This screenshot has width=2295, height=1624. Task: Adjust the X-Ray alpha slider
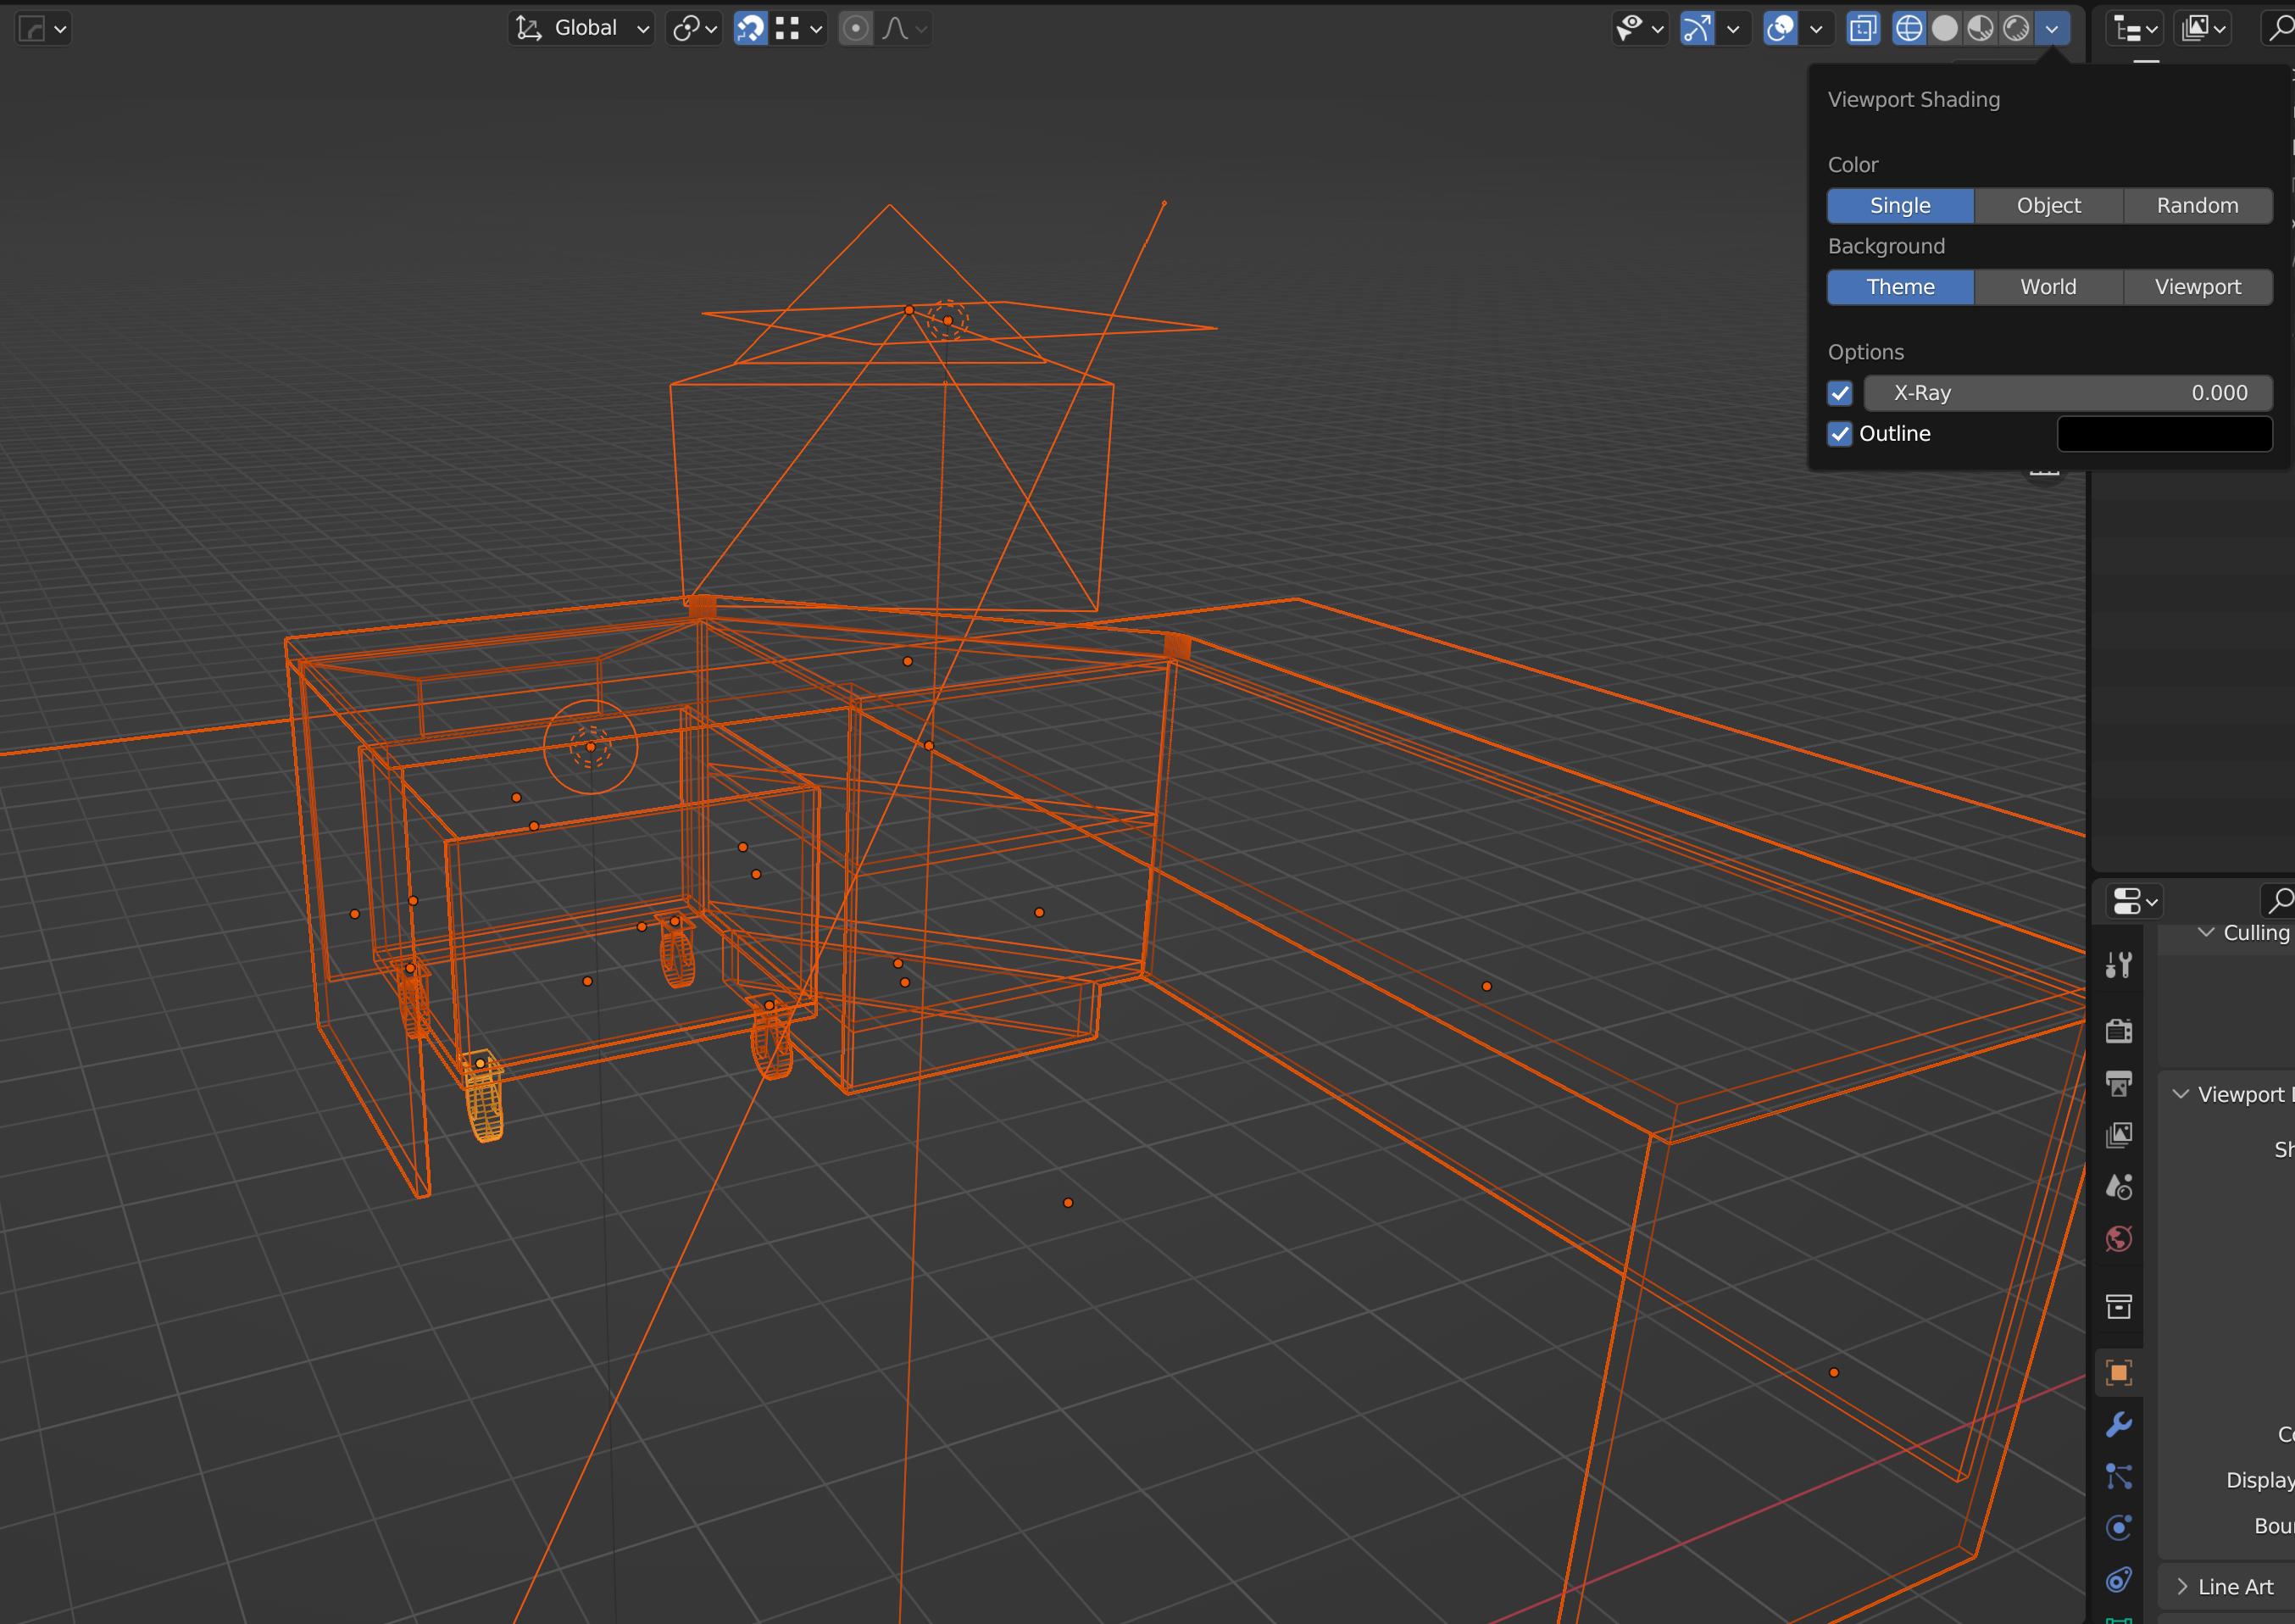pyautogui.click(x=2068, y=393)
